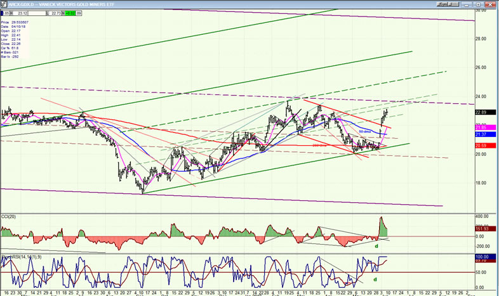Viewport: 499px width, 296px height.
Task: Click the chart window icon in title bar
Action: pos(3,3)
